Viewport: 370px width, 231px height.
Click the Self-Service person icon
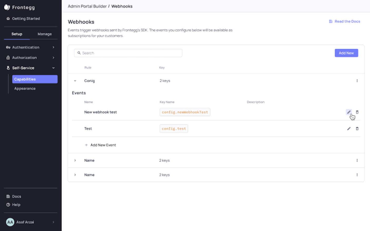(x=8, y=68)
